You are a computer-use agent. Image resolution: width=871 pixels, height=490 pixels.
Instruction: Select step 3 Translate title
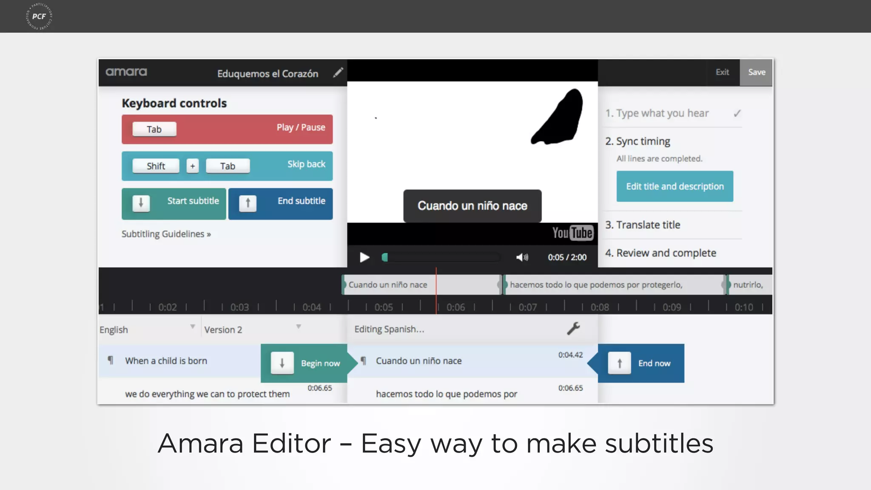click(643, 225)
